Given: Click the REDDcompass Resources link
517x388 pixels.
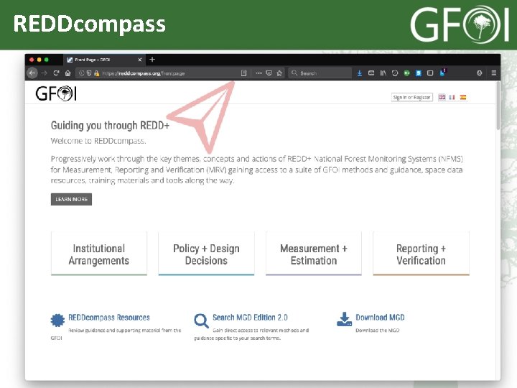Looking at the screenshot, I should point(109,318).
